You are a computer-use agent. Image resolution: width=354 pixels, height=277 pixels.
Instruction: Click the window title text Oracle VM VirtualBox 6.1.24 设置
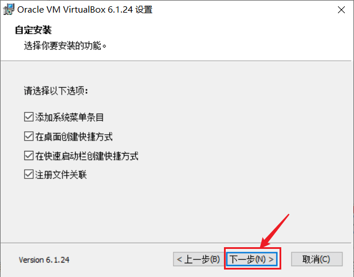point(85,10)
